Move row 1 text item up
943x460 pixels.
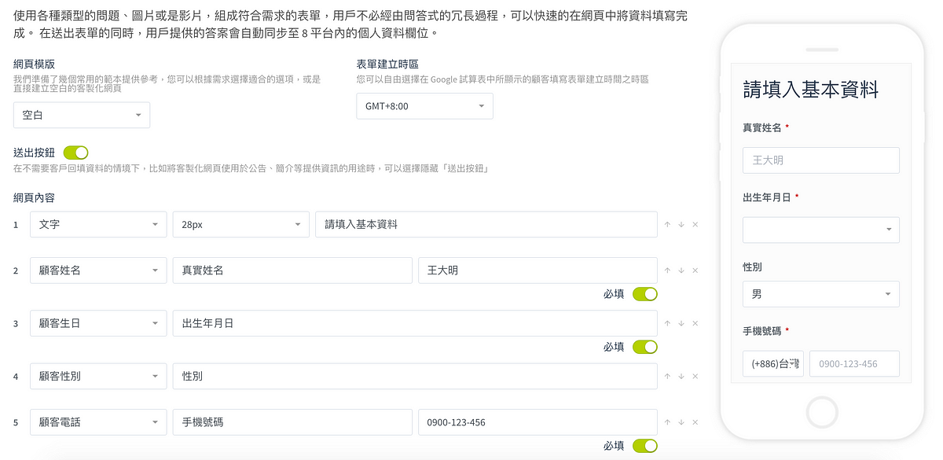(667, 225)
